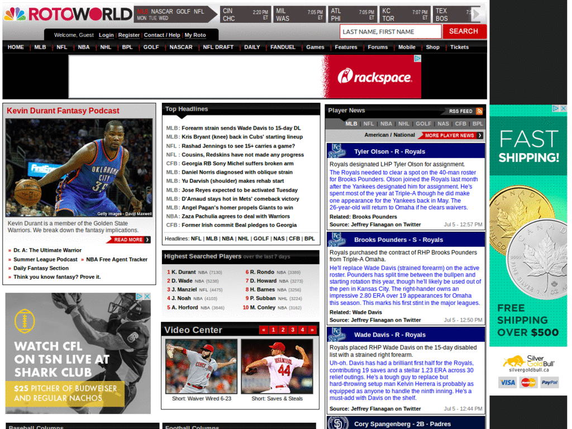Click the red SEARCH button
The height and width of the screenshot is (429, 572).
(464, 31)
